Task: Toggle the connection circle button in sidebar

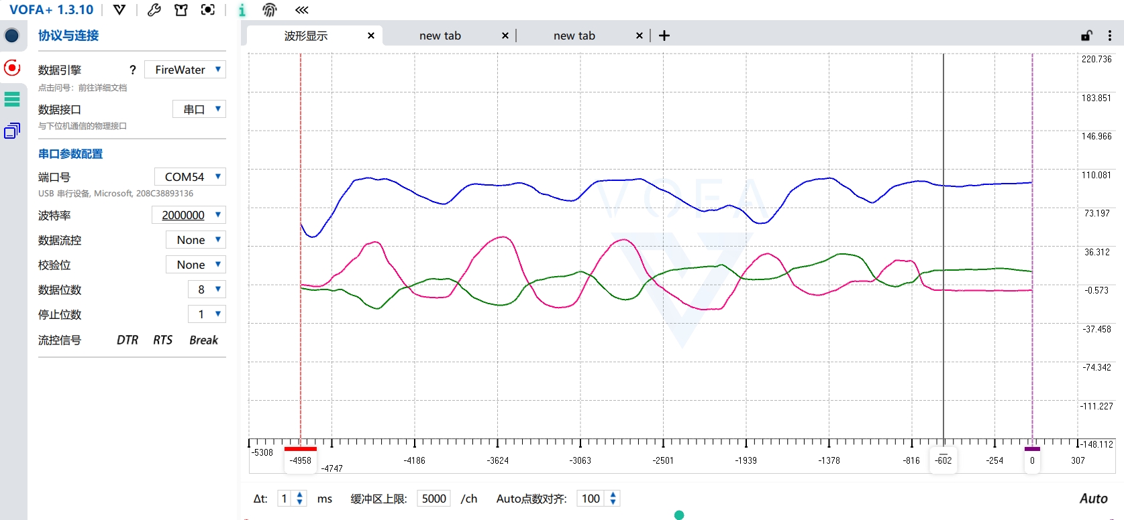Action: coord(12,36)
